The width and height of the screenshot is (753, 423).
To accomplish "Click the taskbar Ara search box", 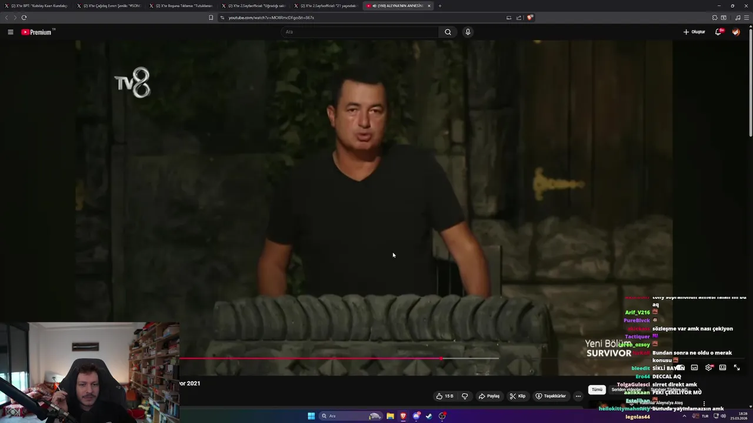I will coord(351,416).
